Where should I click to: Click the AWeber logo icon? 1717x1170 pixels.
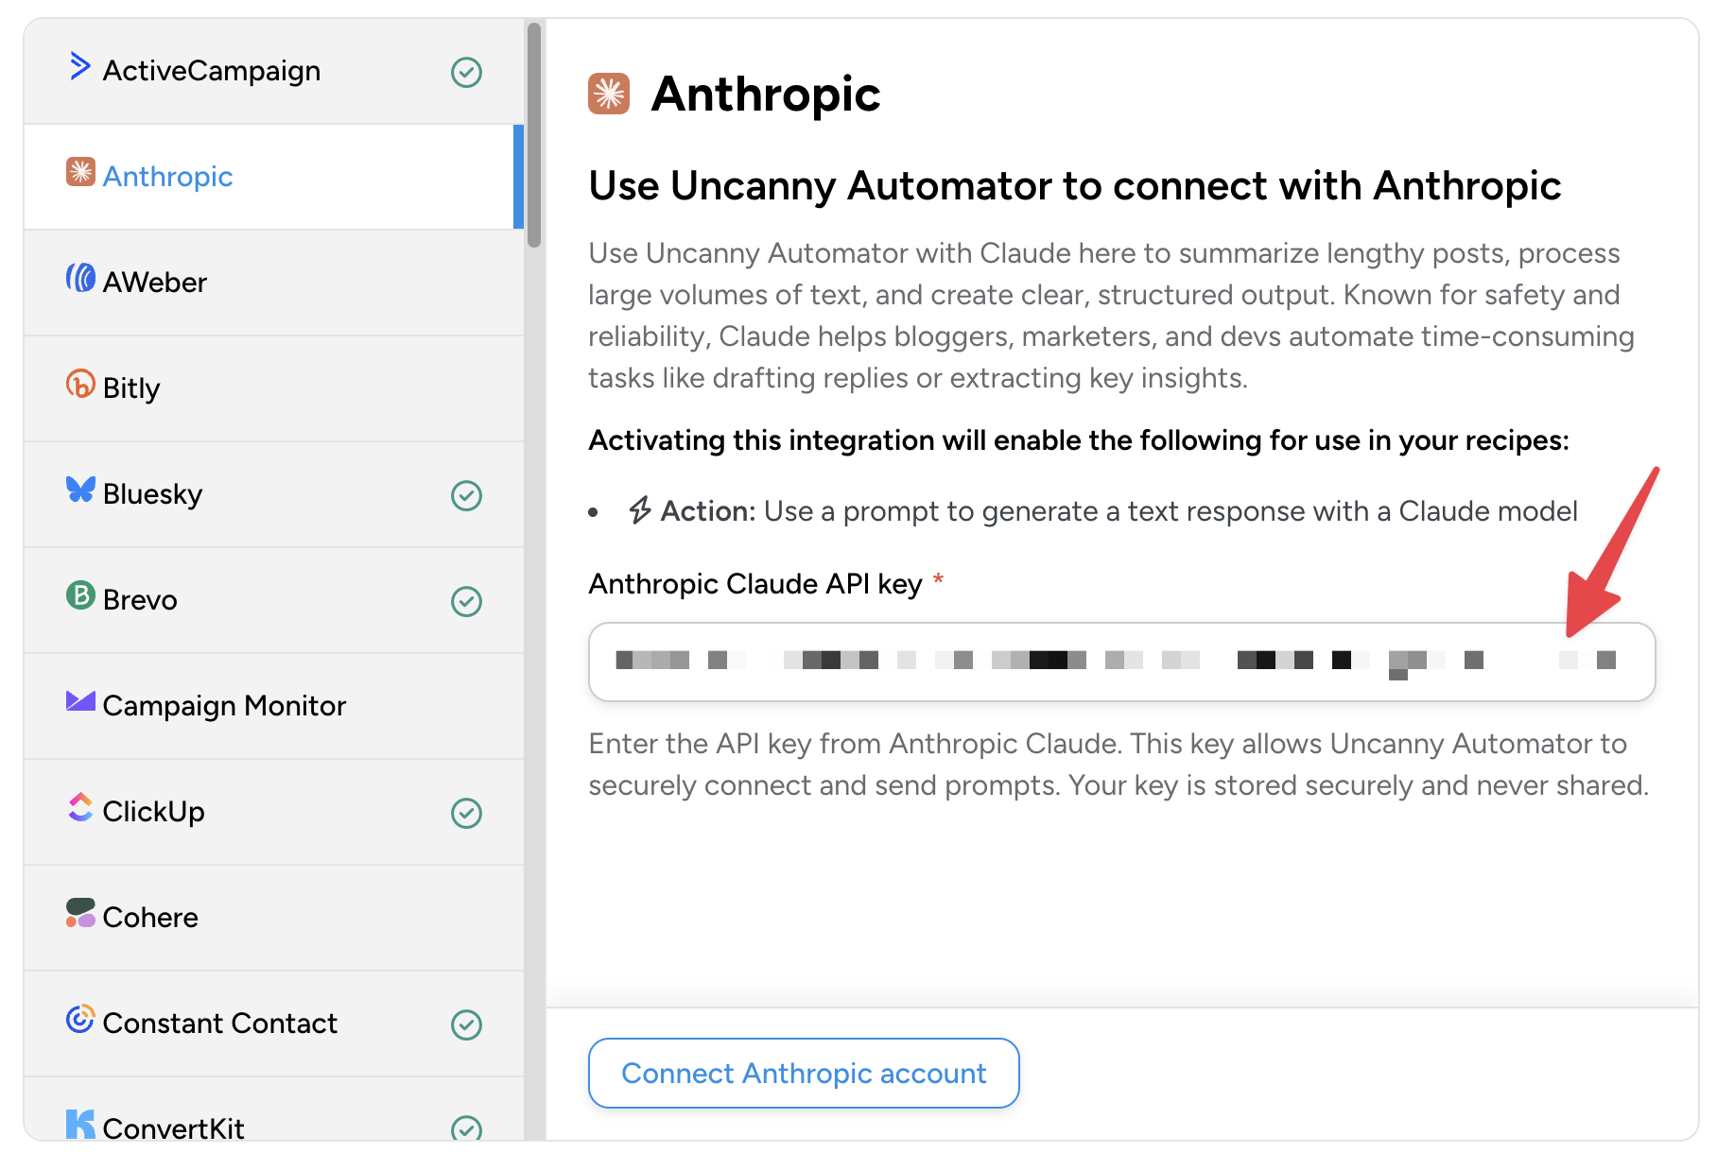click(80, 279)
